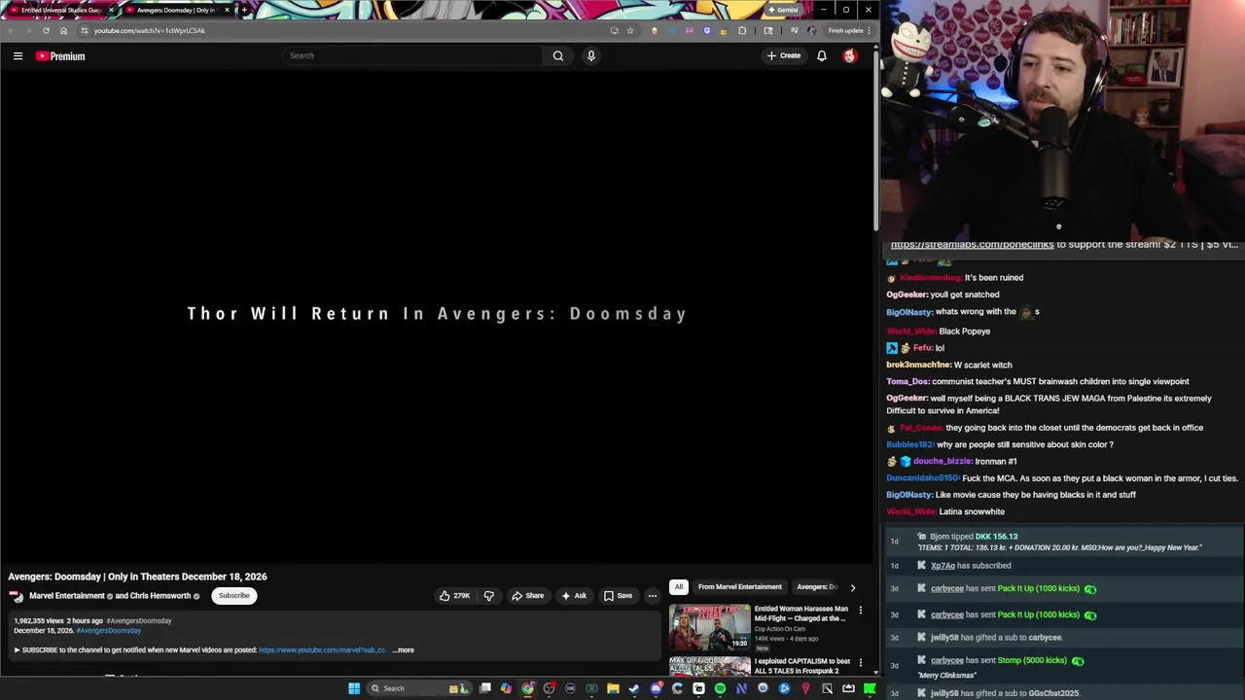Click the Share button
1245x700 pixels.
tap(528, 596)
